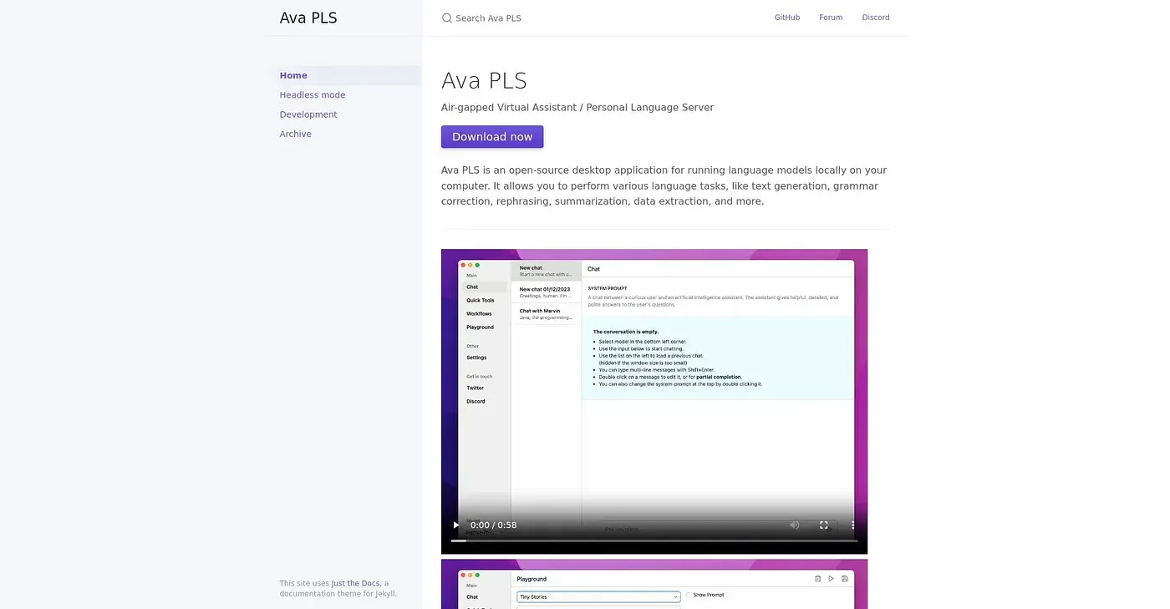Viewport: 1170px width, 609px height.
Task: Select Quick Tools in the app sidebar
Action: (481, 301)
